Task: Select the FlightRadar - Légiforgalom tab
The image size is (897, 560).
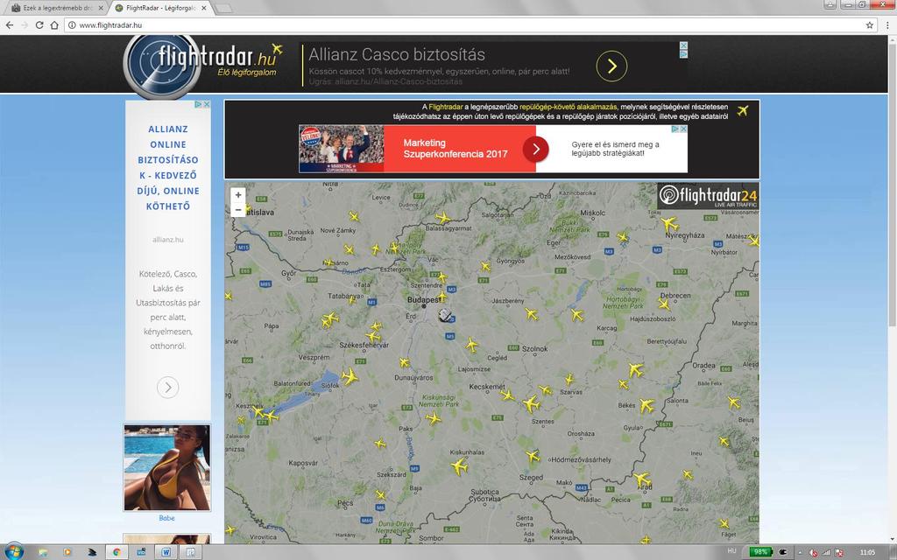Action: click(x=160, y=8)
